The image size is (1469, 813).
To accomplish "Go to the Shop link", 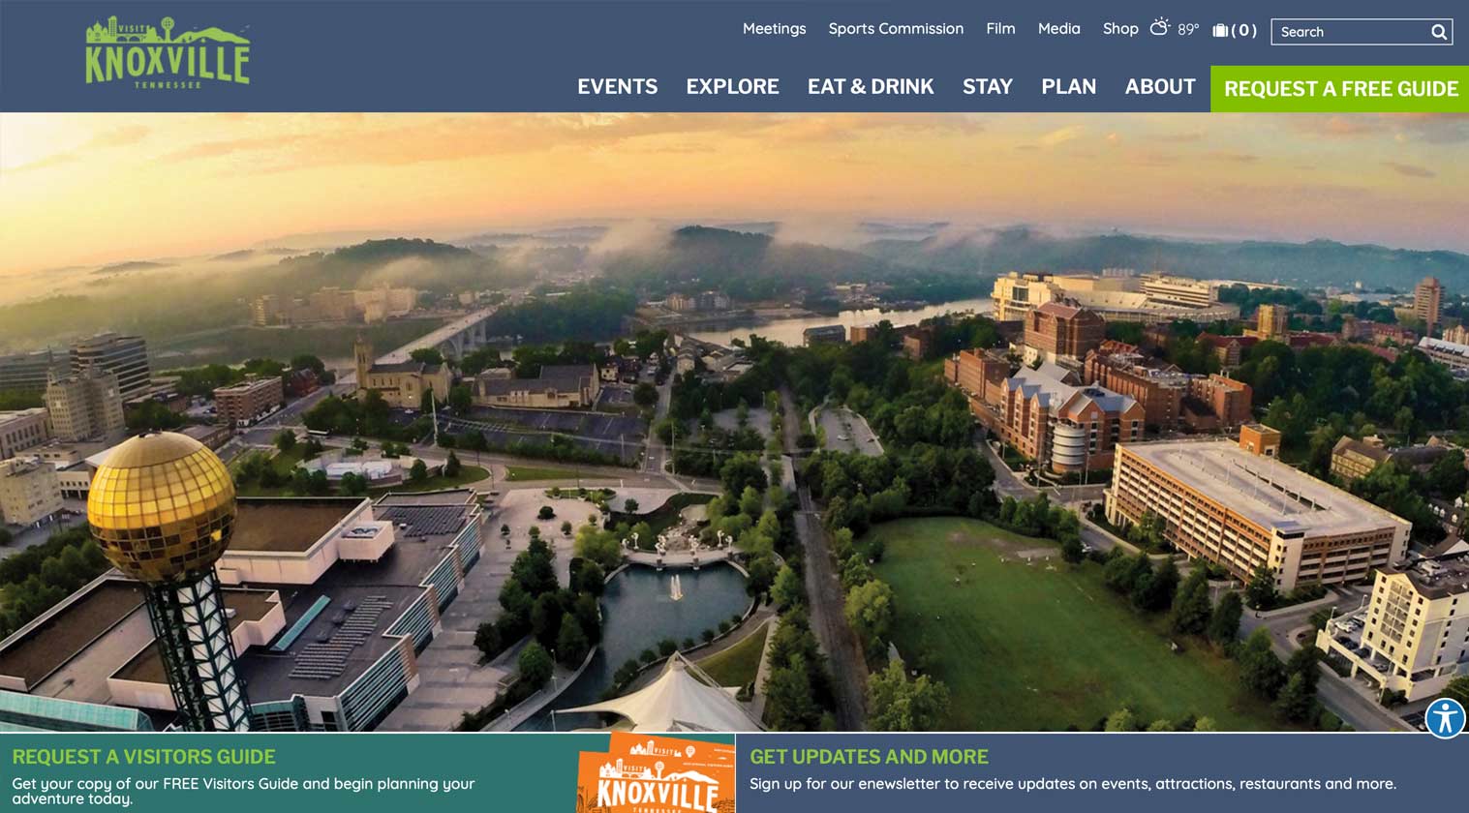I will 1120,29.
